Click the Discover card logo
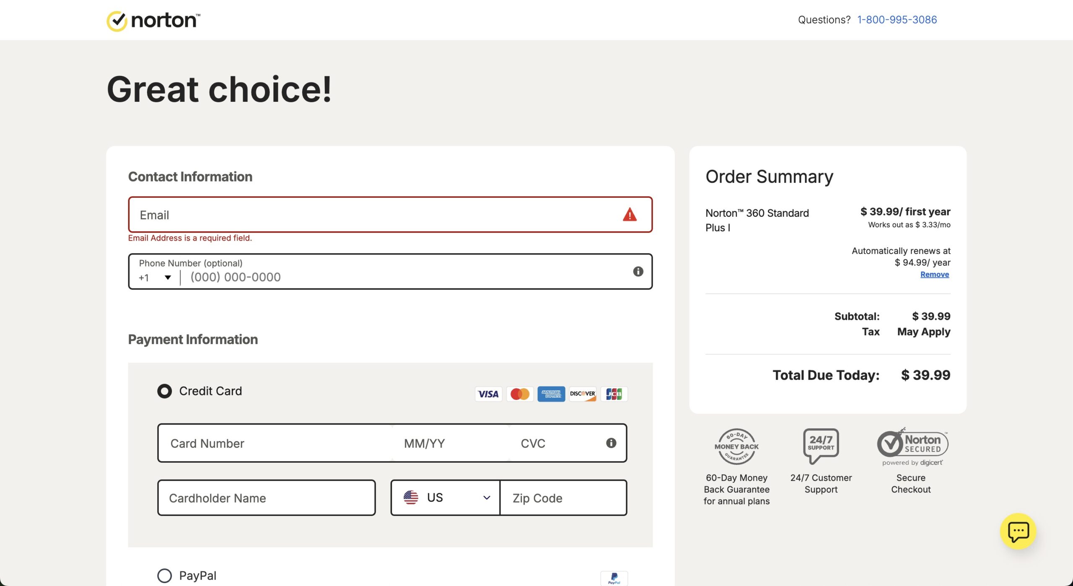The height and width of the screenshot is (586, 1073). click(x=583, y=394)
